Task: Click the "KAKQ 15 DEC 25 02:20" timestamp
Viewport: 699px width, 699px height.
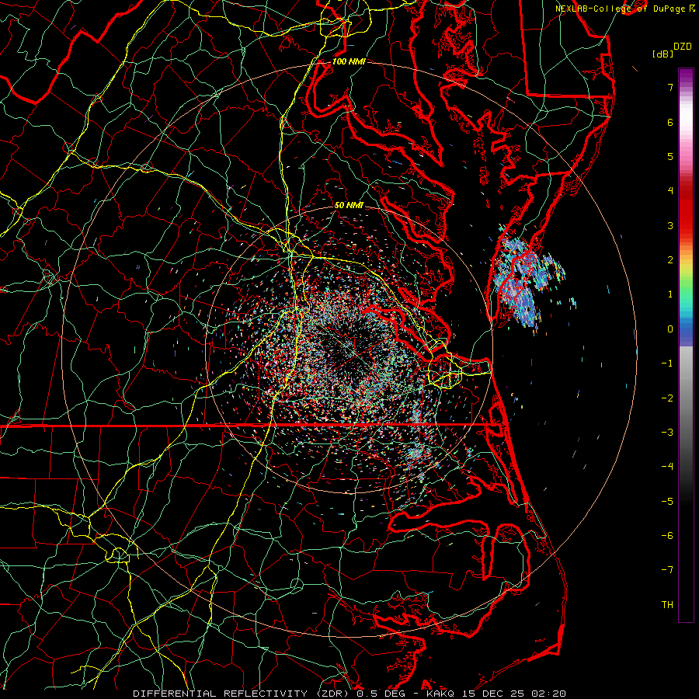Action: coord(496,694)
